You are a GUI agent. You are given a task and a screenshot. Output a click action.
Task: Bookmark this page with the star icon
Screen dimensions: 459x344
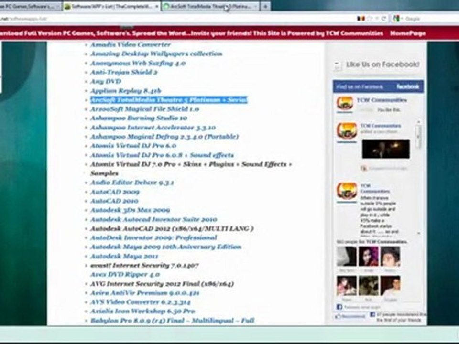click(x=370, y=19)
